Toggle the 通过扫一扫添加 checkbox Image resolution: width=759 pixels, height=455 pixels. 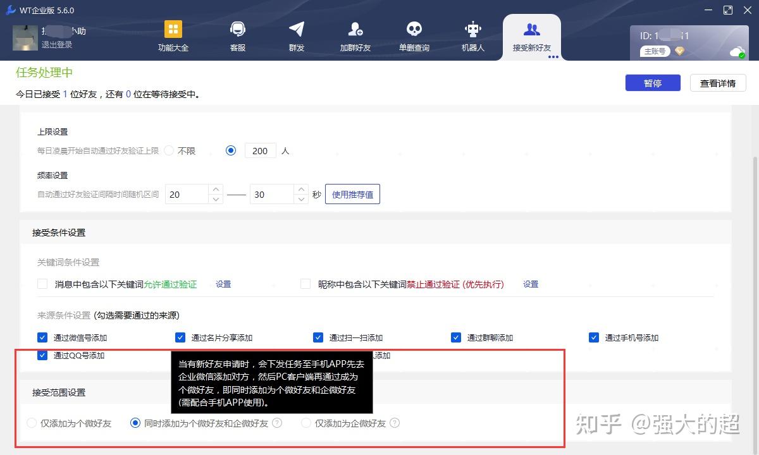[x=318, y=337]
